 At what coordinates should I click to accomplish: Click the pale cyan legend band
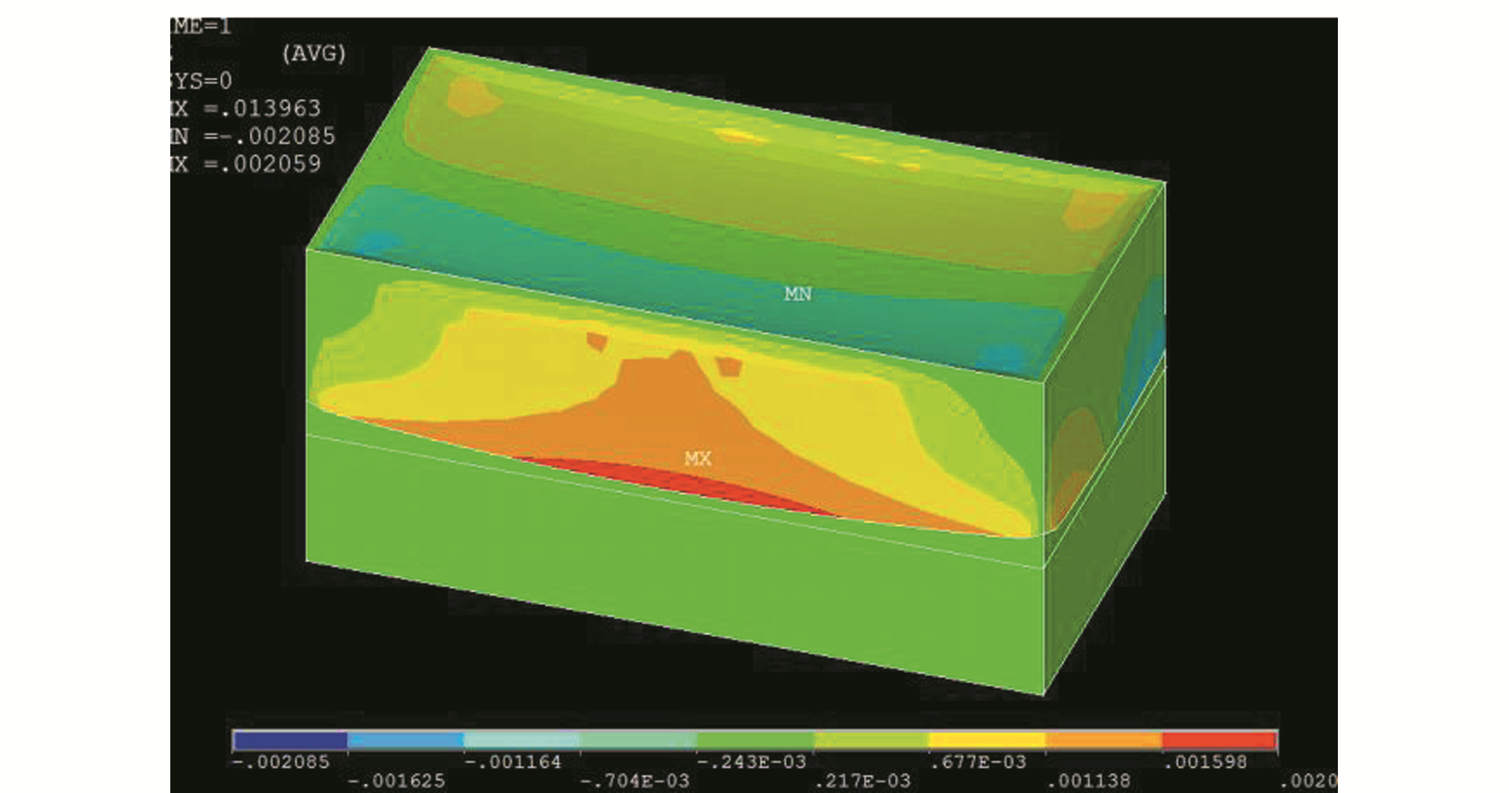522,740
